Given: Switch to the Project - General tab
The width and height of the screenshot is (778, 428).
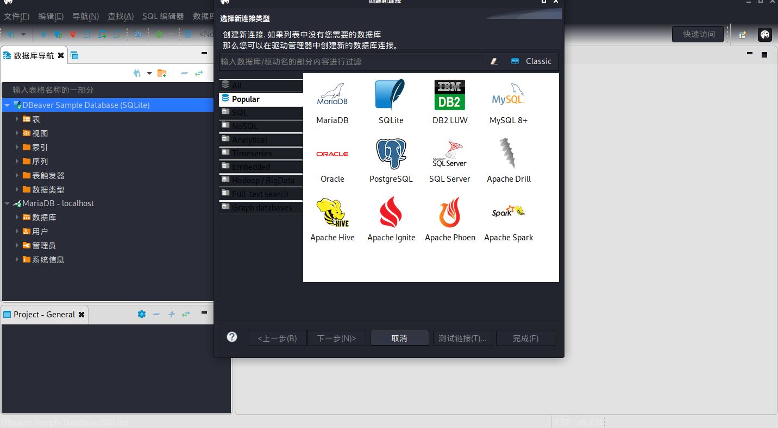Looking at the screenshot, I should (43, 314).
